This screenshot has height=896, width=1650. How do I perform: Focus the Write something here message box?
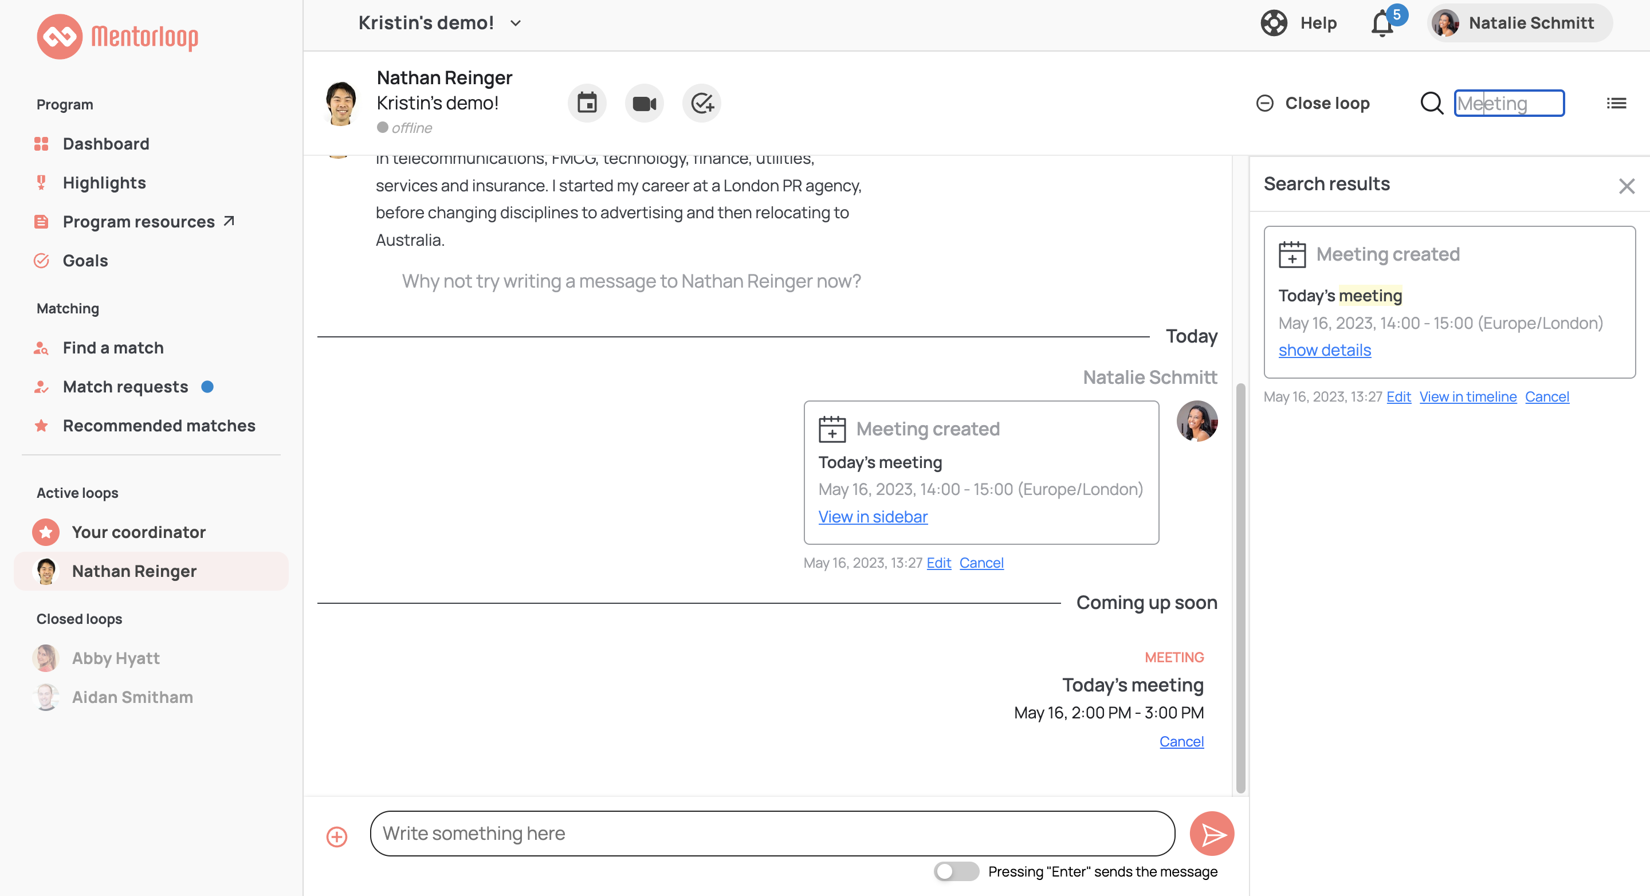(772, 833)
